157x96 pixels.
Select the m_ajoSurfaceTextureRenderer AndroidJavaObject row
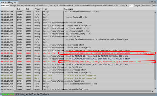77,39
